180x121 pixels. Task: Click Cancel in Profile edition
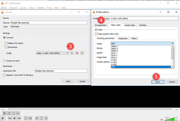click(172, 82)
